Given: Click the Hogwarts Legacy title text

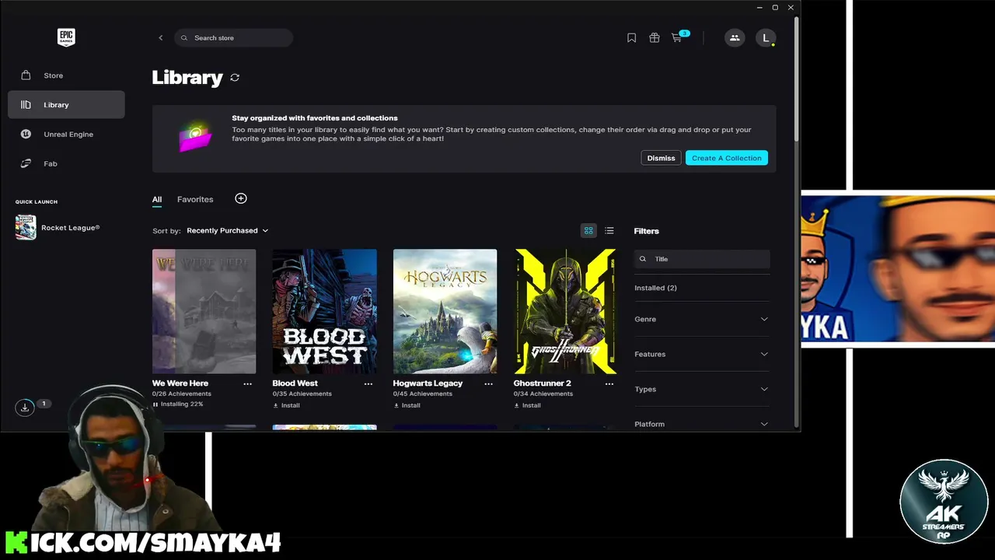Looking at the screenshot, I should (428, 383).
